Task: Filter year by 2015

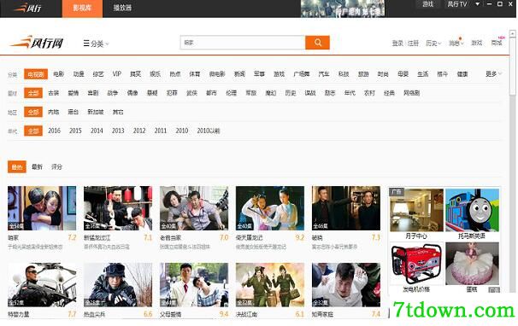Action: 75,131
